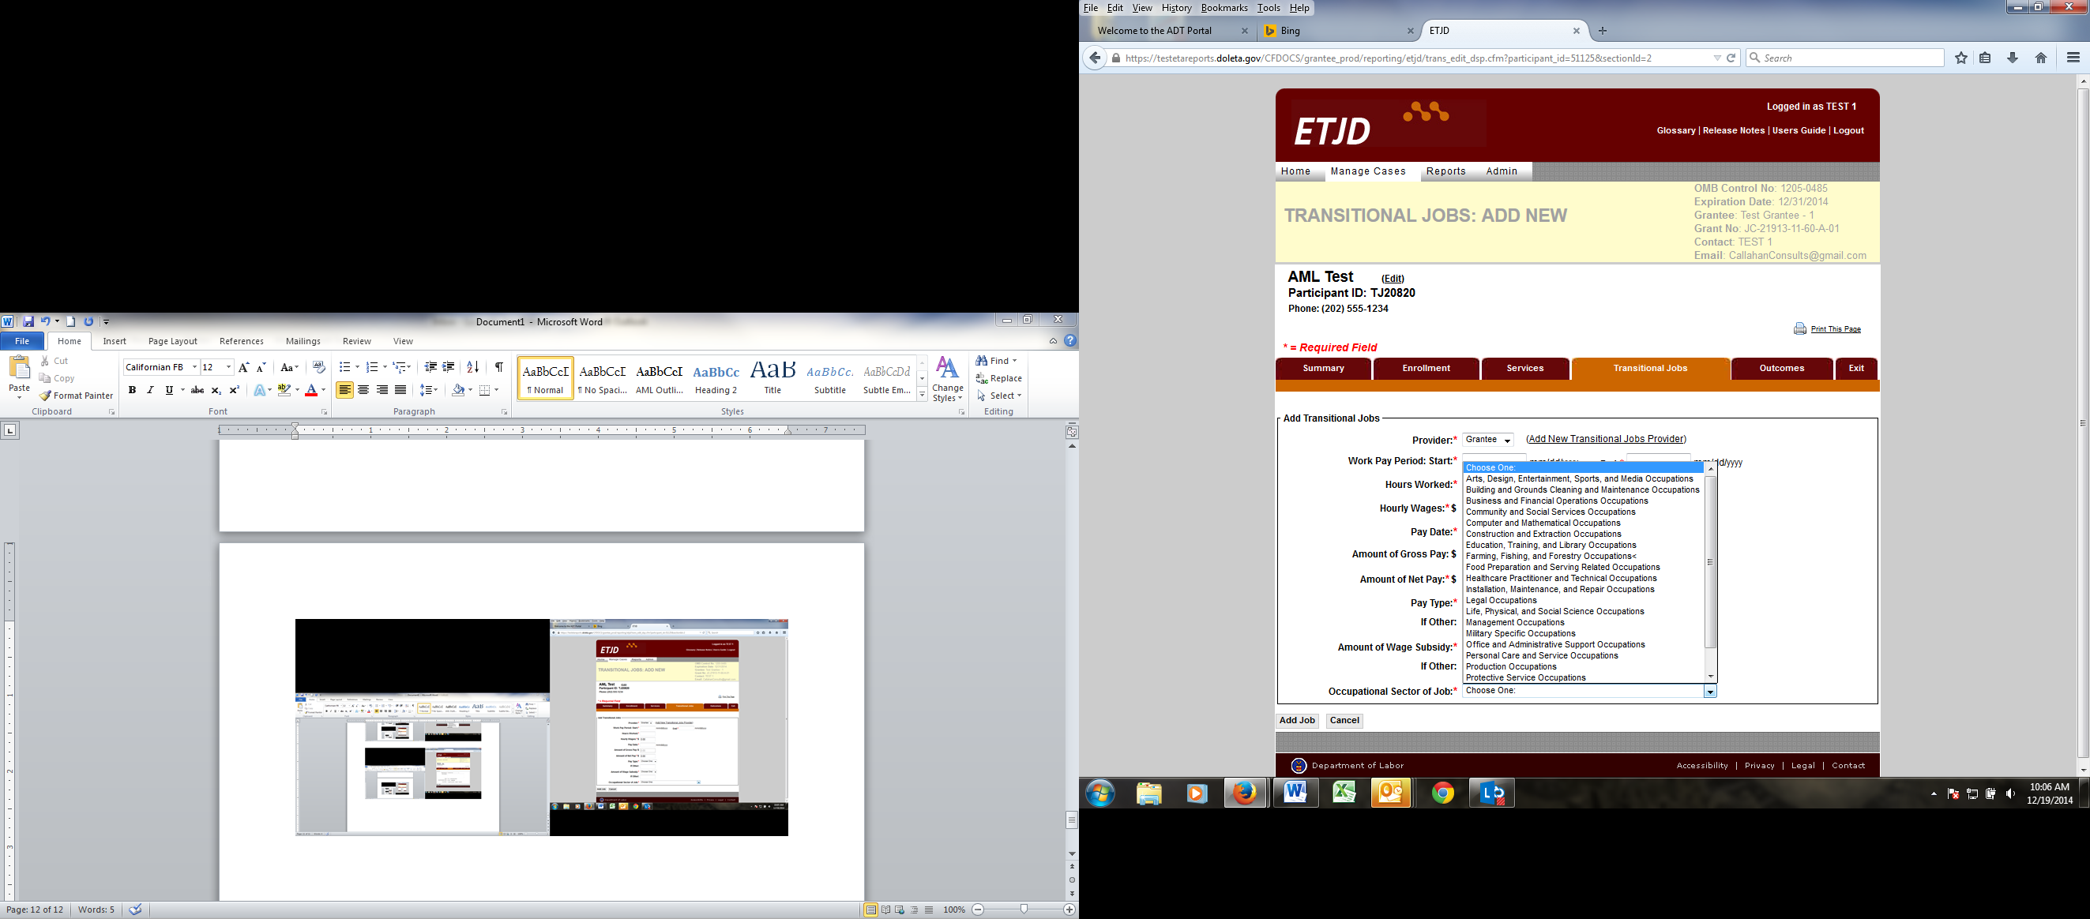
Task: Enable center text alignment
Action: tap(363, 390)
